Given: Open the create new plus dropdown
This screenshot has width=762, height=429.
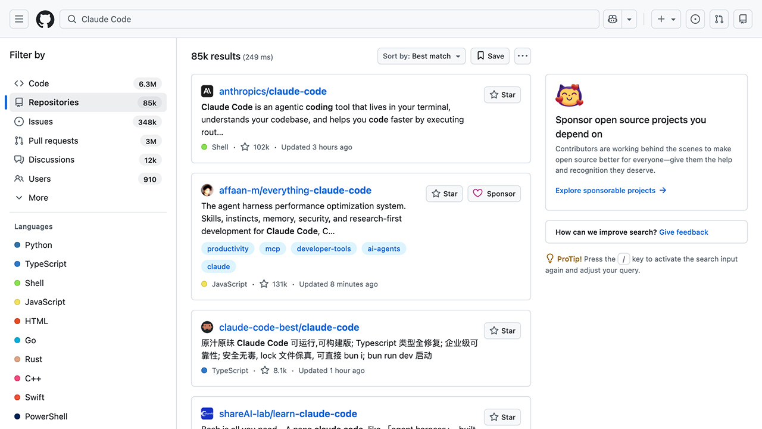Looking at the screenshot, I should pyautogui.click(x=666, y=19).
